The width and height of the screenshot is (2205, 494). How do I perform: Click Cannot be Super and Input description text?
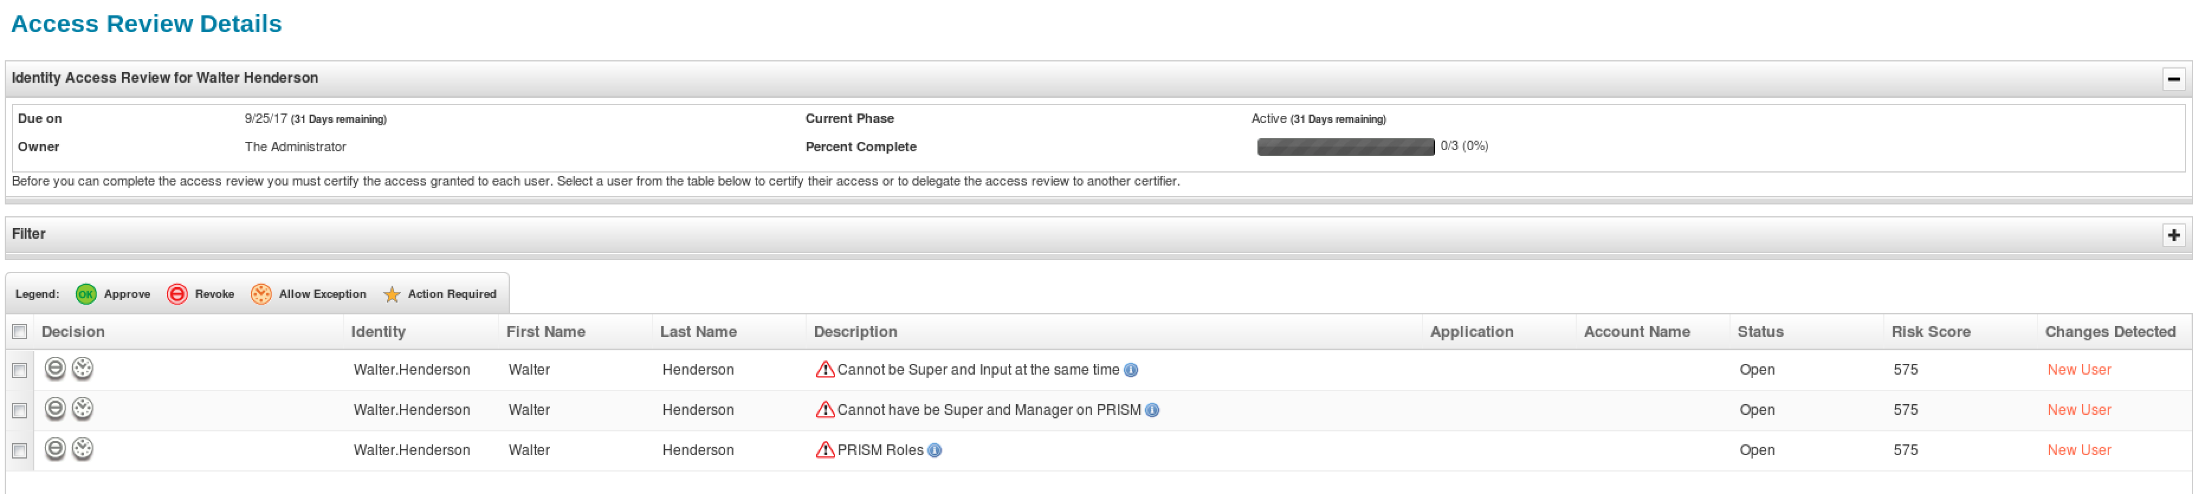point(978,370)
